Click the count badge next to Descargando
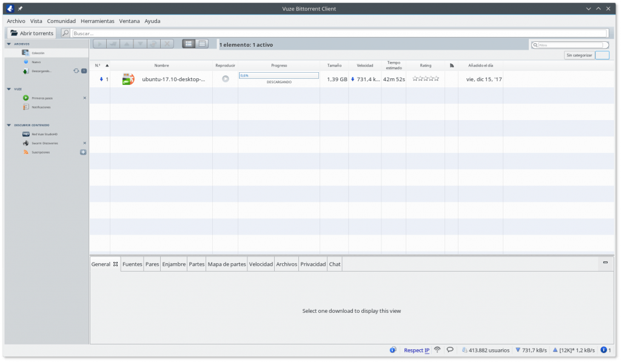 pyautogui.click(x=84, y=71)
